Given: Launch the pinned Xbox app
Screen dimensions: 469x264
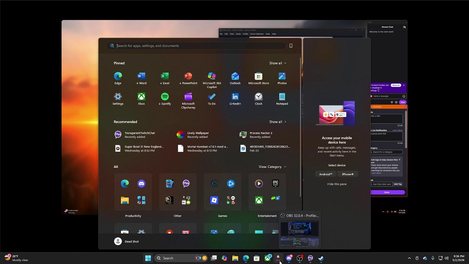Looking at the screenshot, I should point(141,99).
